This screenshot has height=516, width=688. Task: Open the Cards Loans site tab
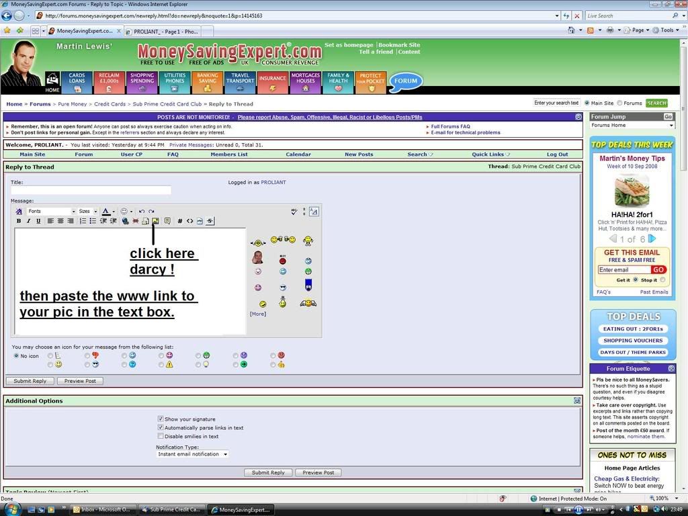click(77, 83)
